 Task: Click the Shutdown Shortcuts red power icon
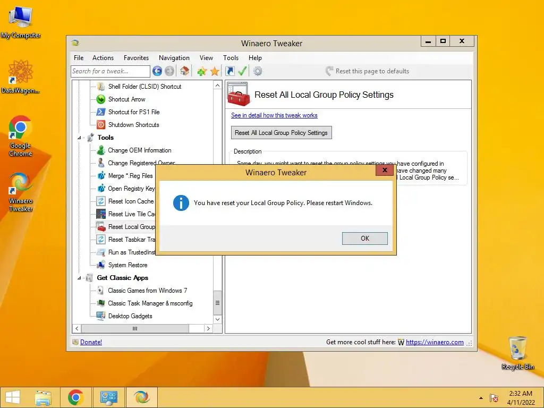coord(101,125)
